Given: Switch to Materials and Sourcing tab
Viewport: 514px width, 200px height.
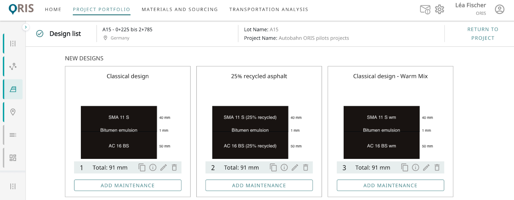Looking at the screenshot, I should (x=180, y=10).
